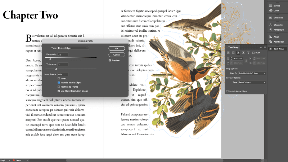Open the Align panel

[x=274, y=37]
